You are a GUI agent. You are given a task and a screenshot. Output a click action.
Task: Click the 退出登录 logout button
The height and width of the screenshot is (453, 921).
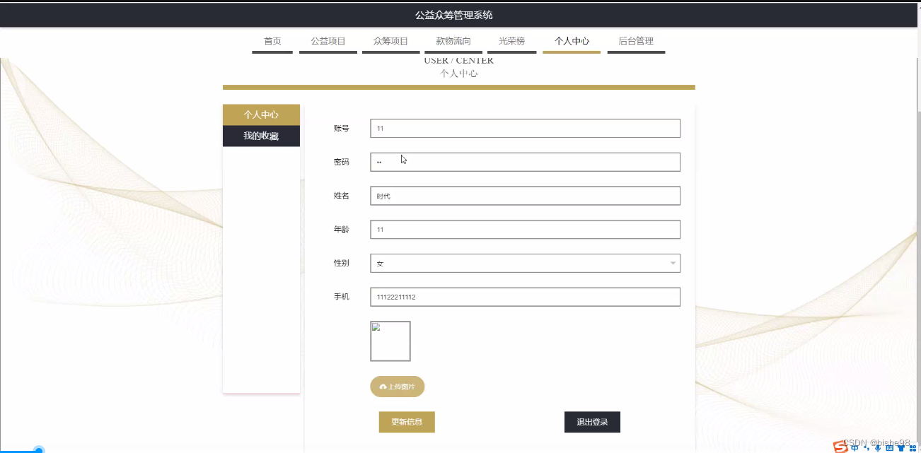(x=592, y=422)
